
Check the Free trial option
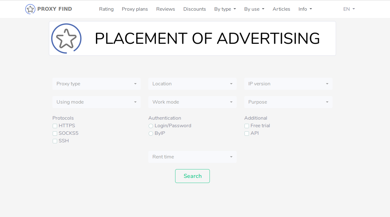[x=246, y=126]
